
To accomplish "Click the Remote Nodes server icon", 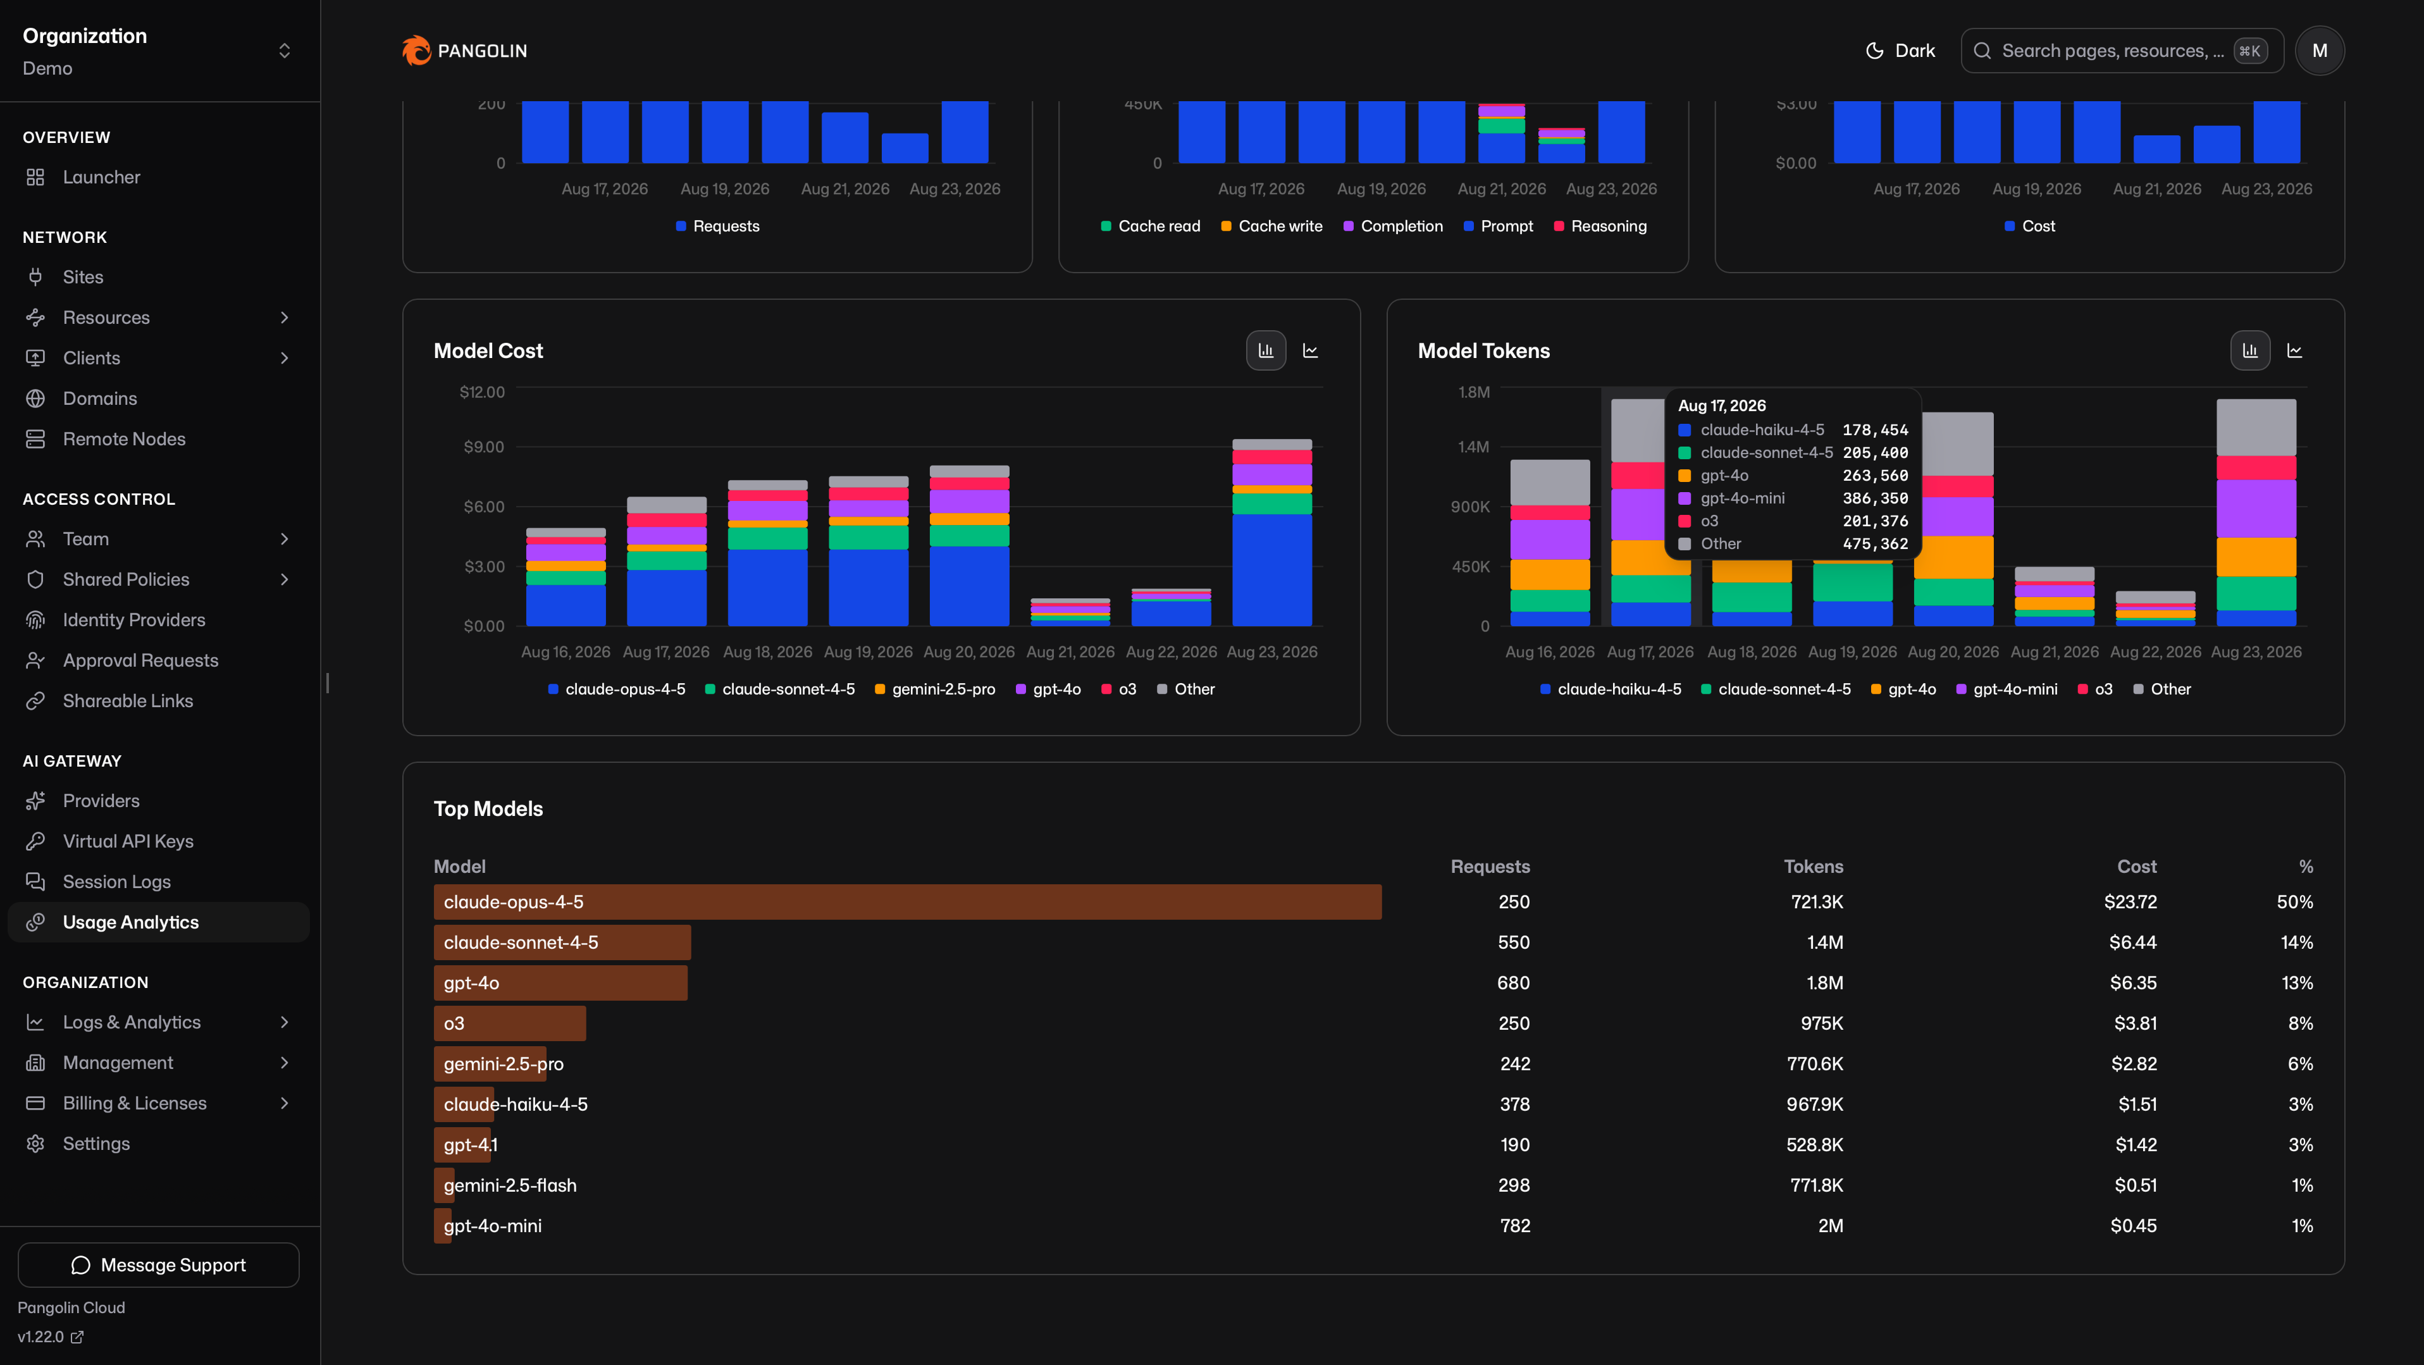I will pos(36,438).
